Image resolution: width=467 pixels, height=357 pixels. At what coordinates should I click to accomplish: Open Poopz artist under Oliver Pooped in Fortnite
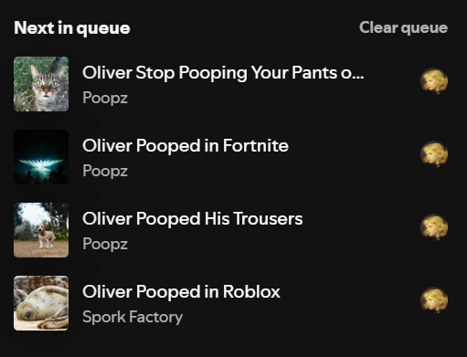(x=105, y=171)
